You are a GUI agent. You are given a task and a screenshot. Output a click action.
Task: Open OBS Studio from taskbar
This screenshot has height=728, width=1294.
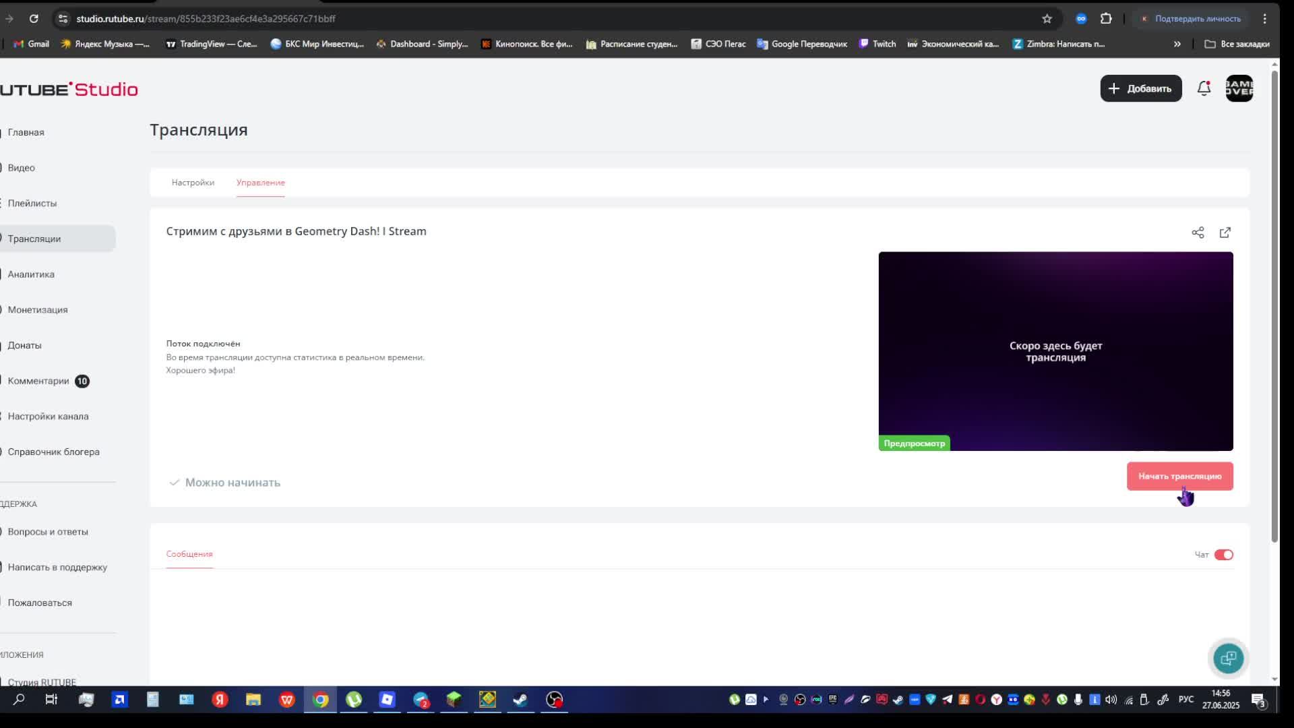coord(554,700)
